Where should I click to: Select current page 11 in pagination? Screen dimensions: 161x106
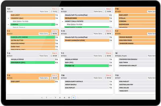(x=74, y=97)
